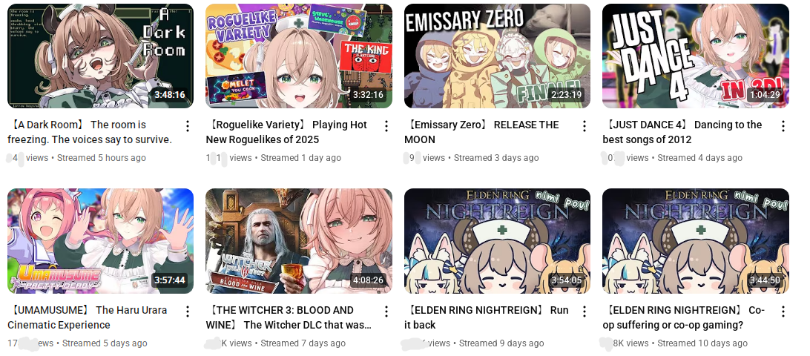The height and width of the screenshot is (356, 810).
Task: Play the A Dark Room thumbnail
Action: point(101,56)
